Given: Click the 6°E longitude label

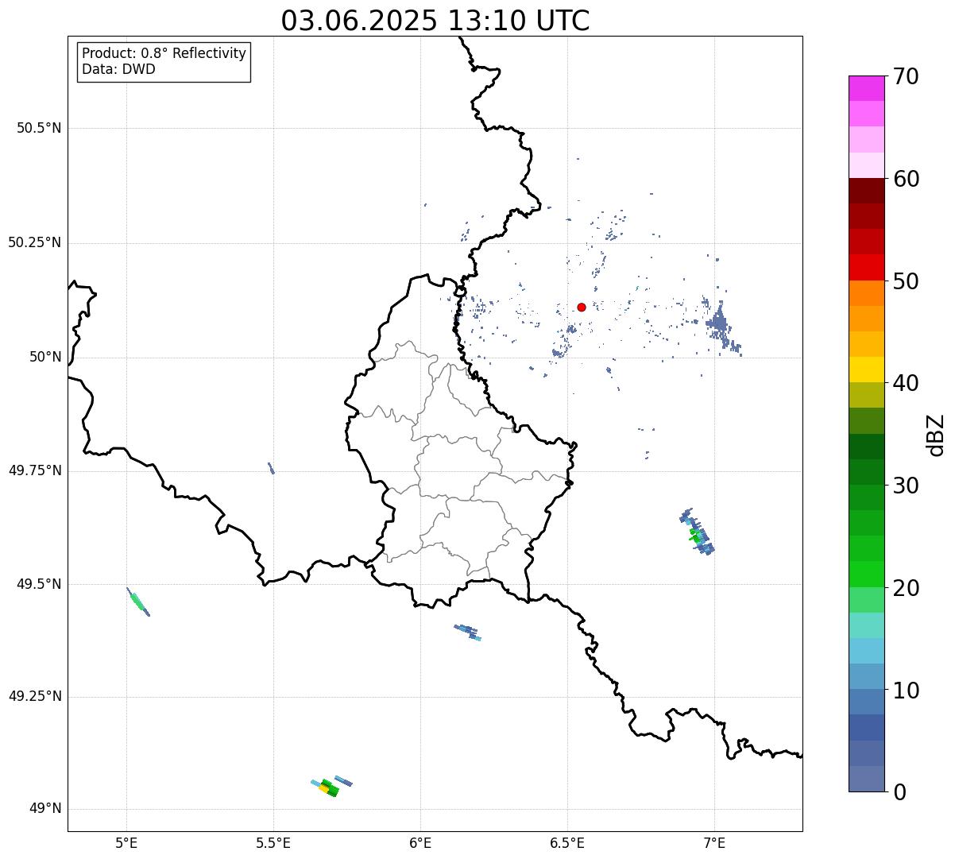Looking at the screenshot, I should 420,842.
